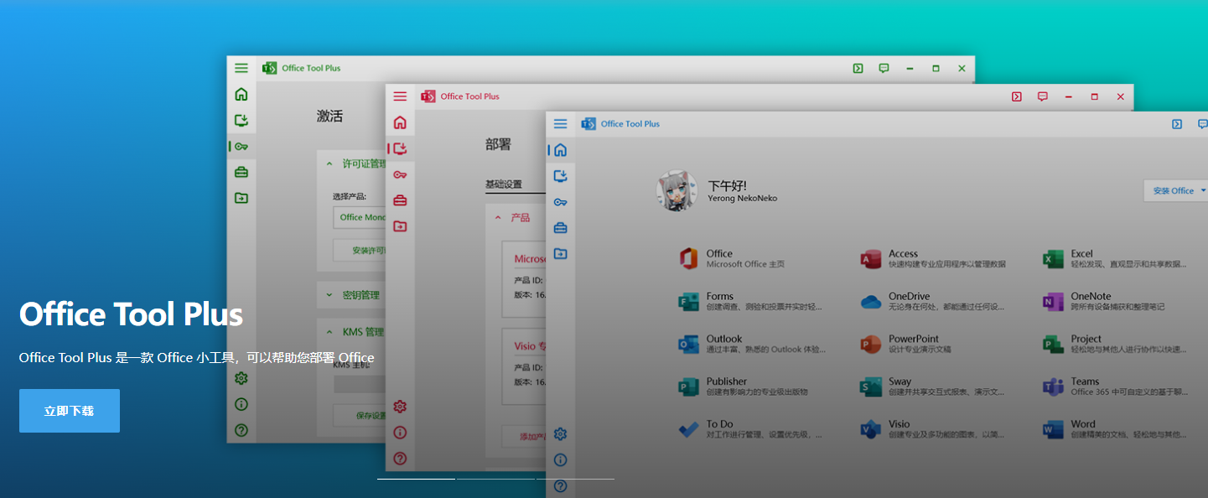Open Settings gear in the blue window sidebar
Screen dimensions: 1208x498
click(561, 433)
